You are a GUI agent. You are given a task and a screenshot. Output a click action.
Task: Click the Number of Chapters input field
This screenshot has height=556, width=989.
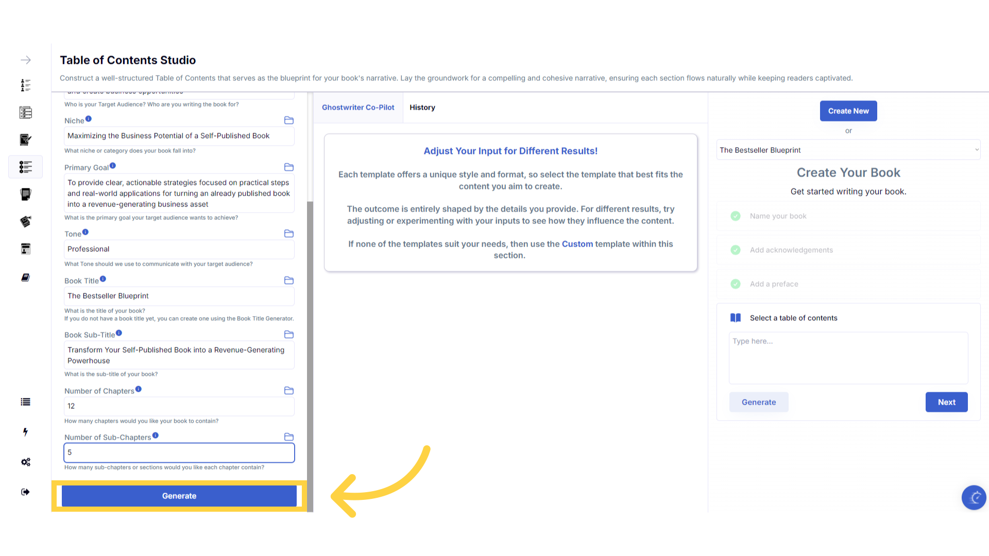tap(179, 406)
